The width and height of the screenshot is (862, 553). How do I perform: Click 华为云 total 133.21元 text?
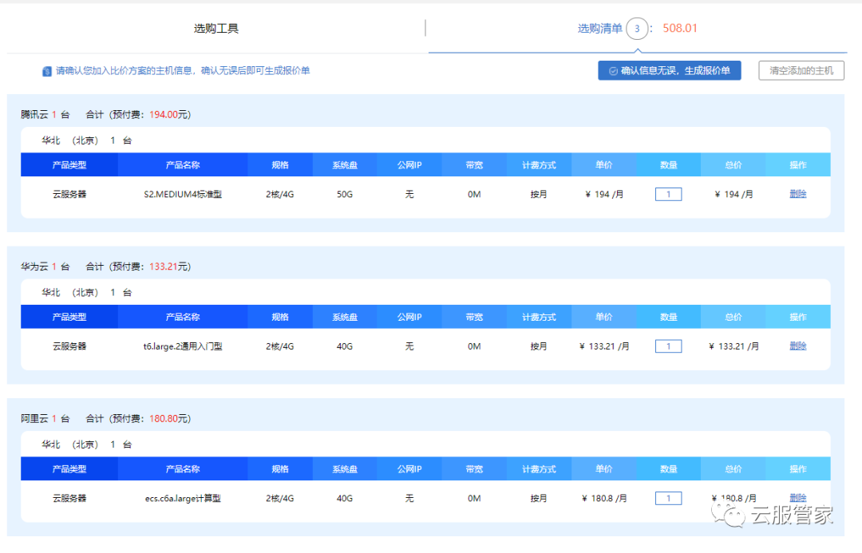pyautogui.click(x=170, y=267)
